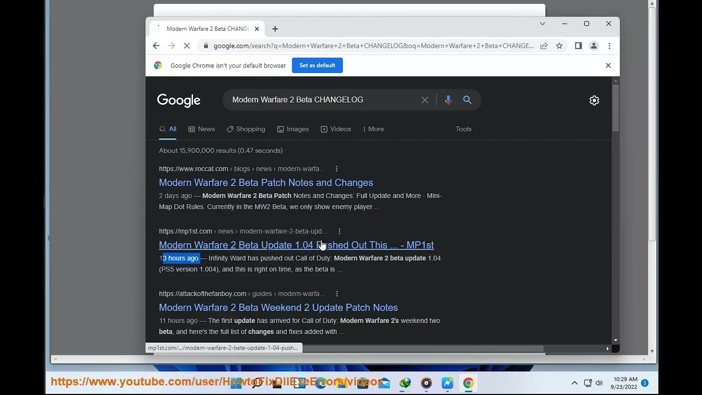702x395 pixels.
Task: Click the roccat.com result URL
Action: (x=241, y=169)
